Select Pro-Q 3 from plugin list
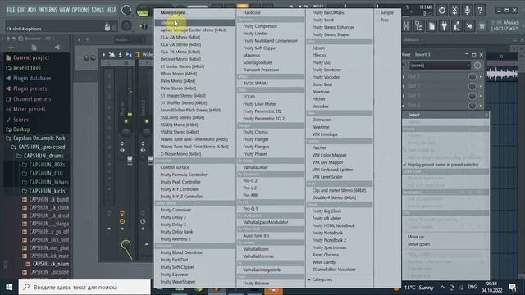This screenshot has width=525, height=295. (250, 209)
